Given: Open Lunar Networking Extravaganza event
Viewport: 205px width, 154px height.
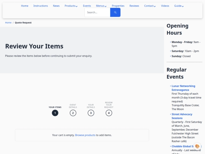Looking at the screenshot, I should click(x=183, y=88).
